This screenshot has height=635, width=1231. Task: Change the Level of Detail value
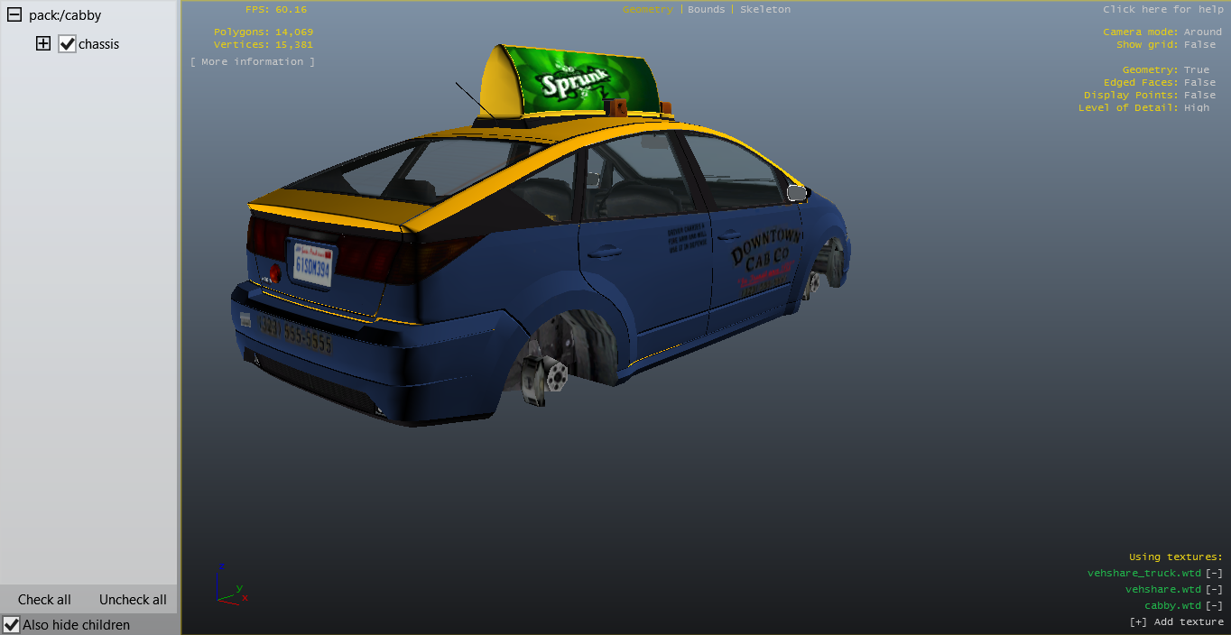click(1196, 107)
